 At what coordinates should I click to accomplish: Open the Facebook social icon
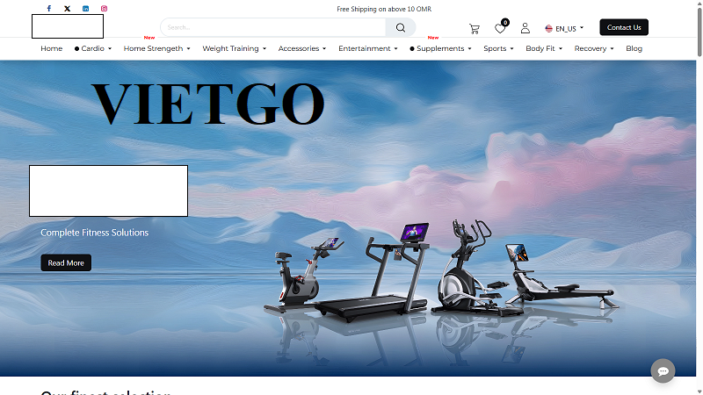[x=49, y=9]
